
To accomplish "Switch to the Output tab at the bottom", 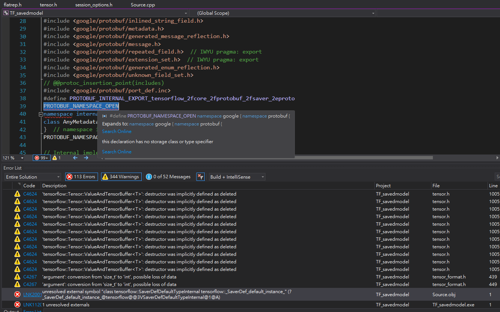I will pos(11,310).
